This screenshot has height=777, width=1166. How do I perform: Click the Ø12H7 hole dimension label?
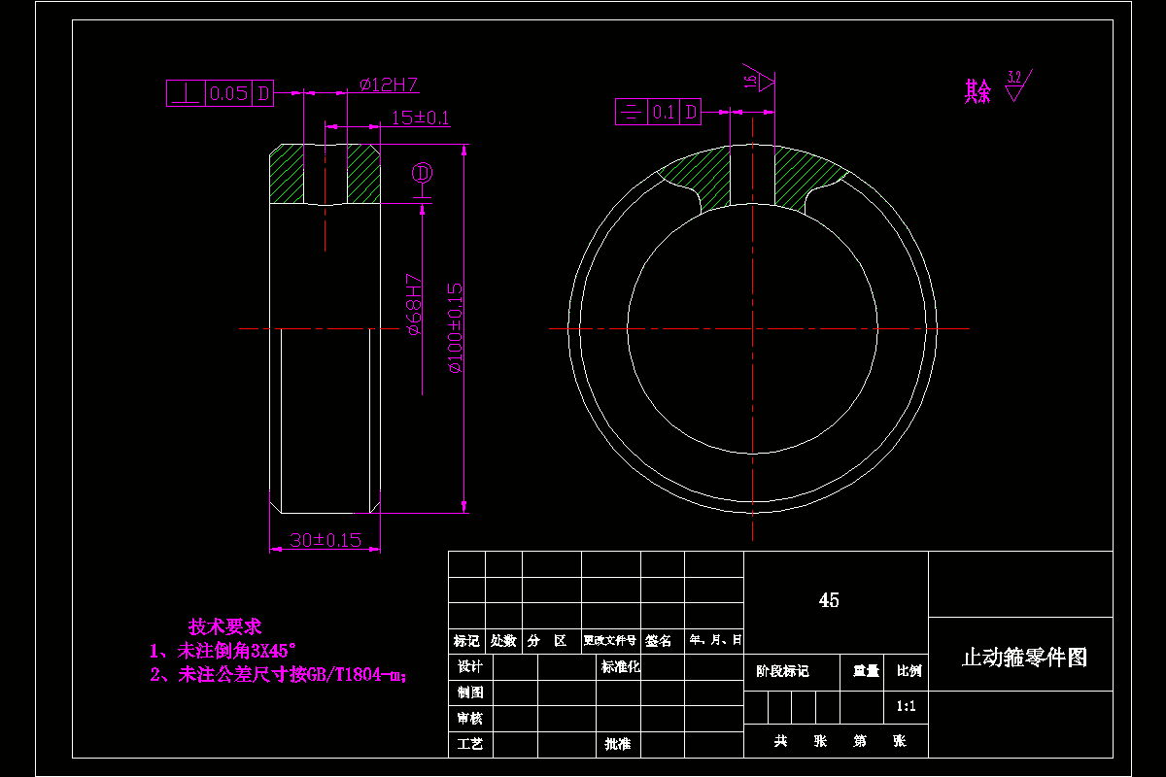pyautogui.click(x=387, y=84)
